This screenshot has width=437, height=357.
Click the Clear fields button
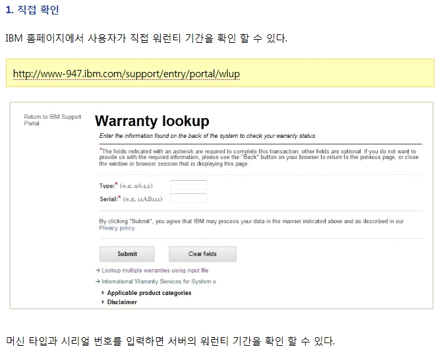coord(202,254)
